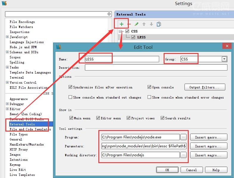Focus the Description input field
Viewport: 234px width, 178px height.
pyautogui.click(x=156, y=68)
